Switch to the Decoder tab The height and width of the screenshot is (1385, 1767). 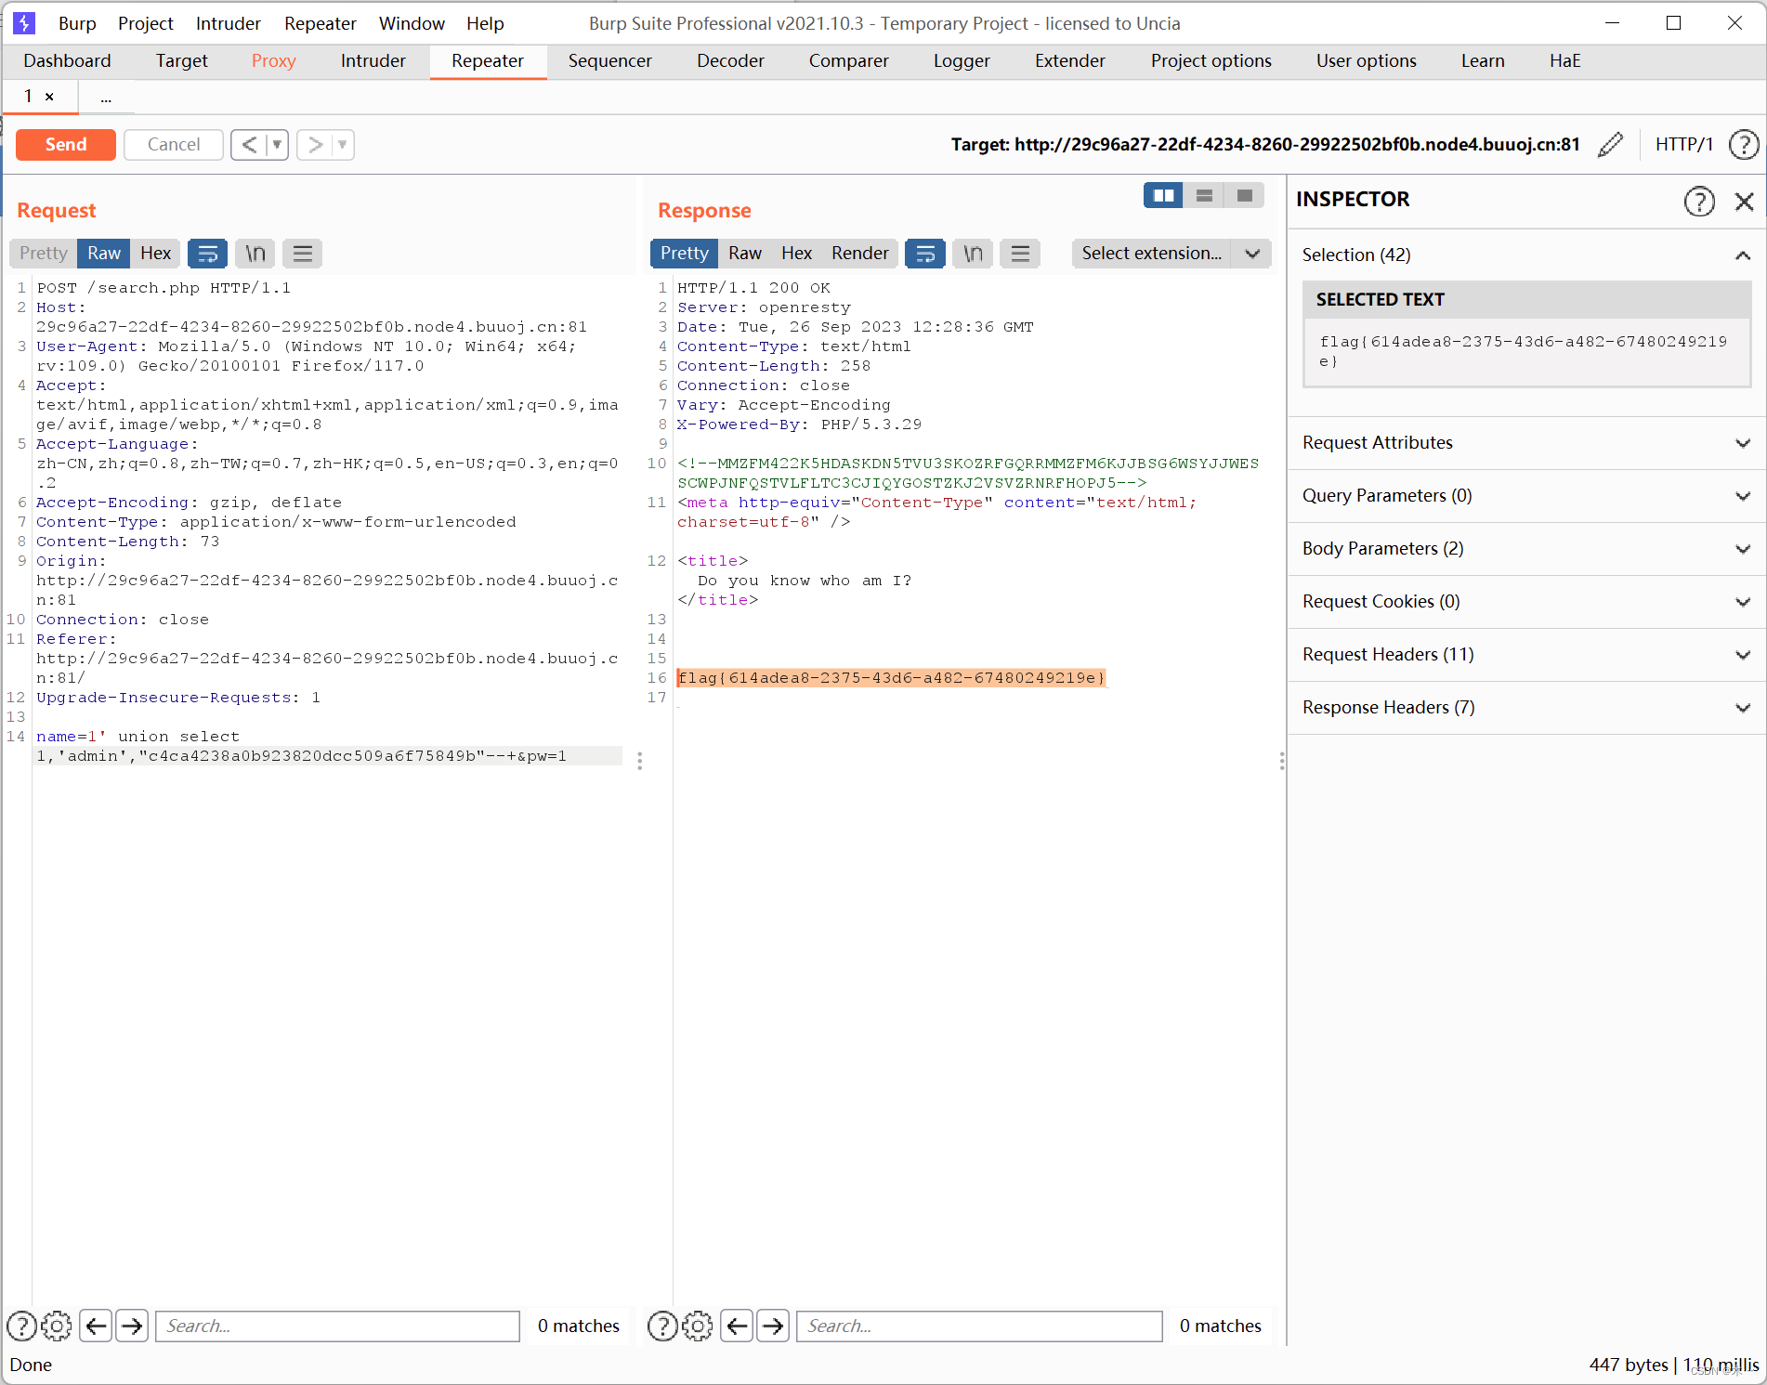point(730,61)
